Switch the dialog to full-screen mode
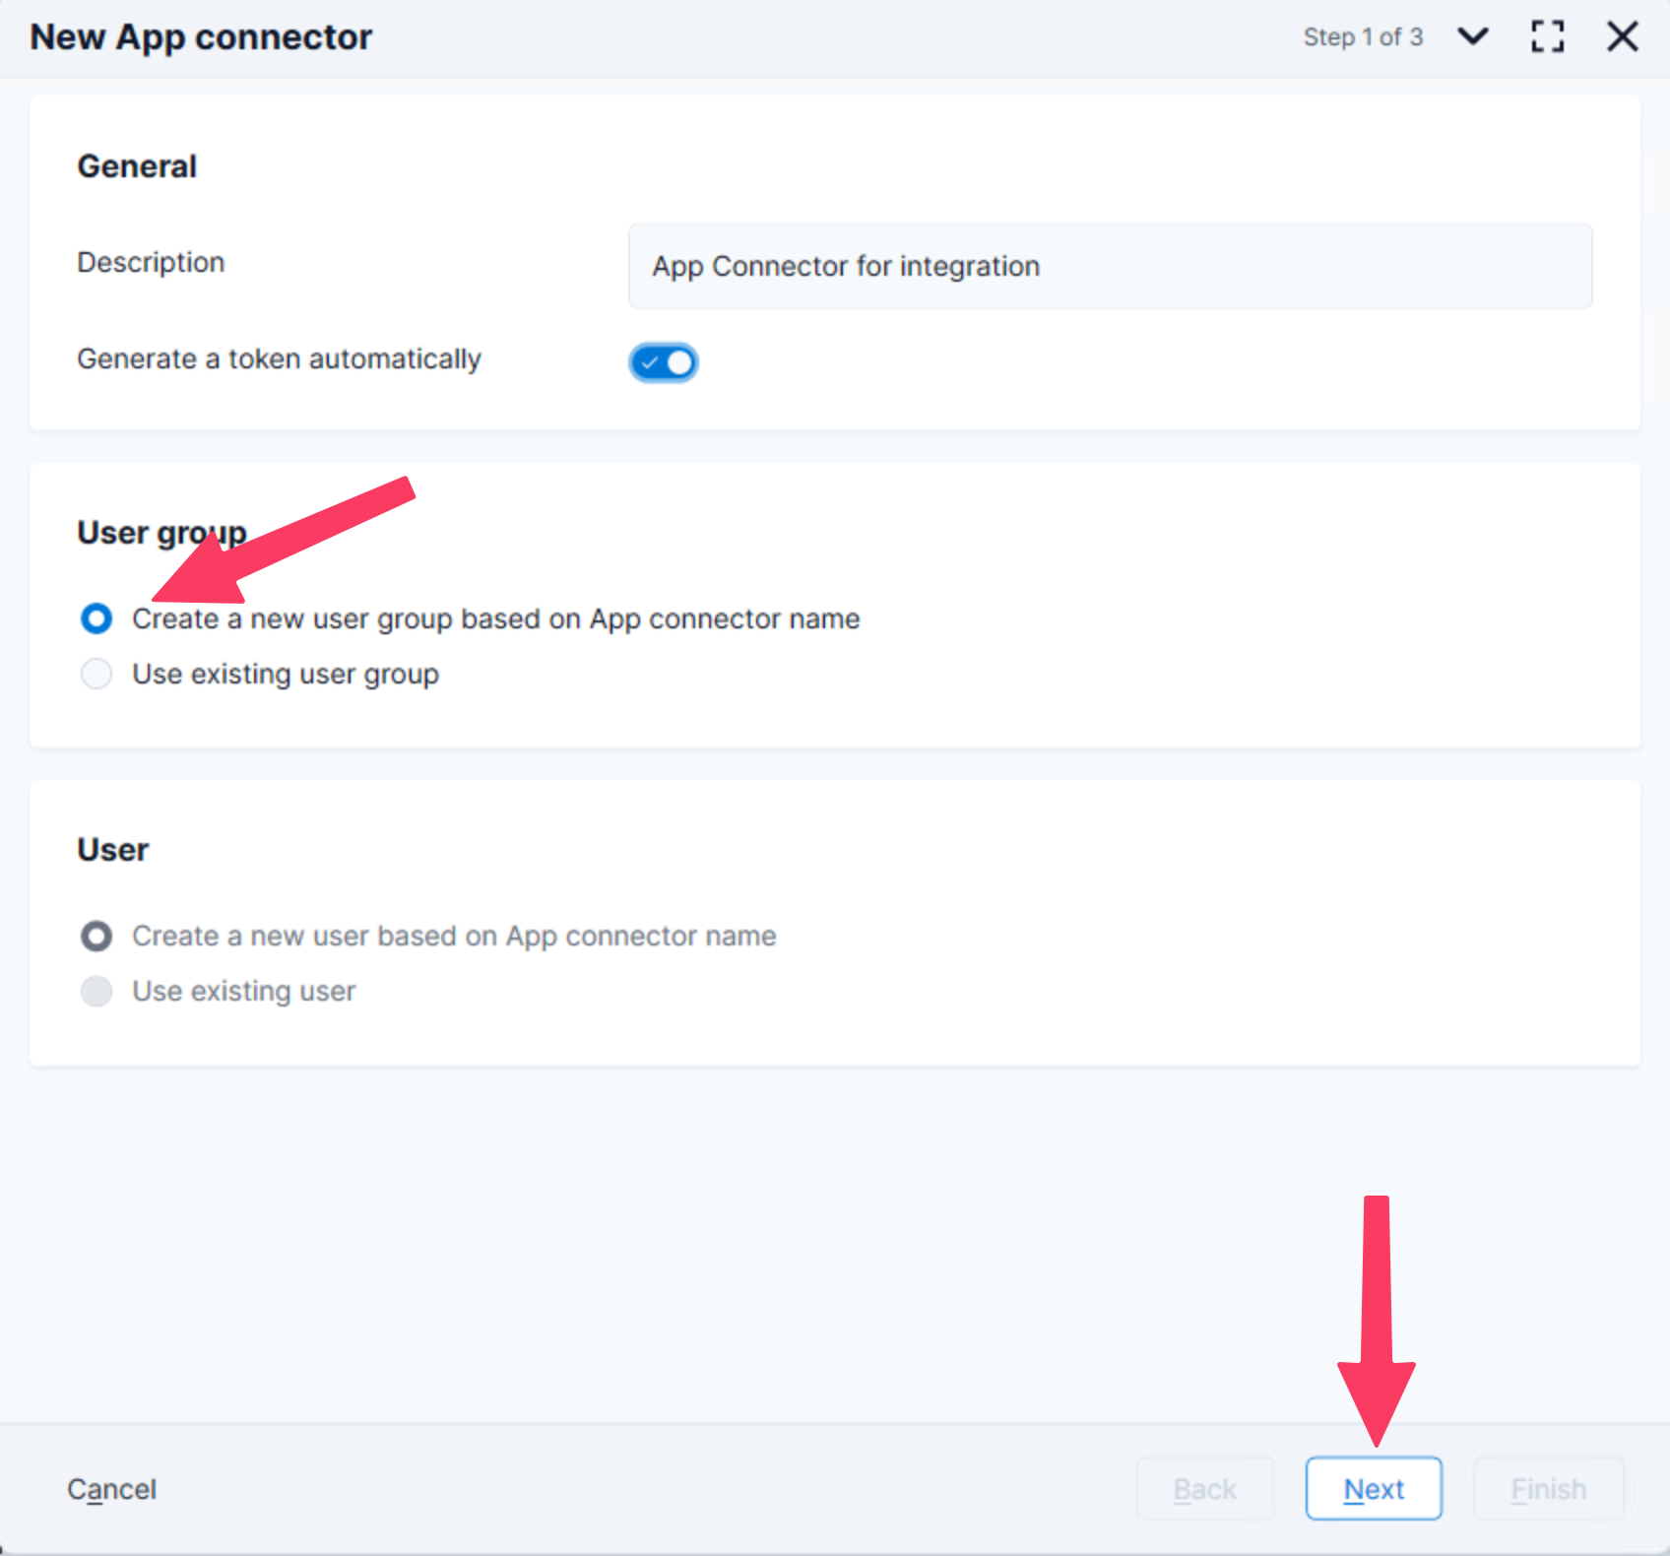 tap(1547, 37)
